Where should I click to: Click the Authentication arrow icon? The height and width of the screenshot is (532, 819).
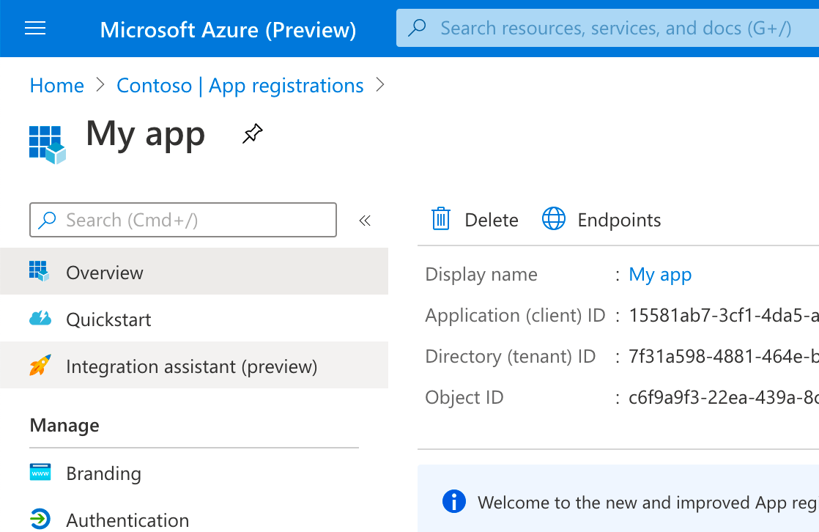click(40, 519)
